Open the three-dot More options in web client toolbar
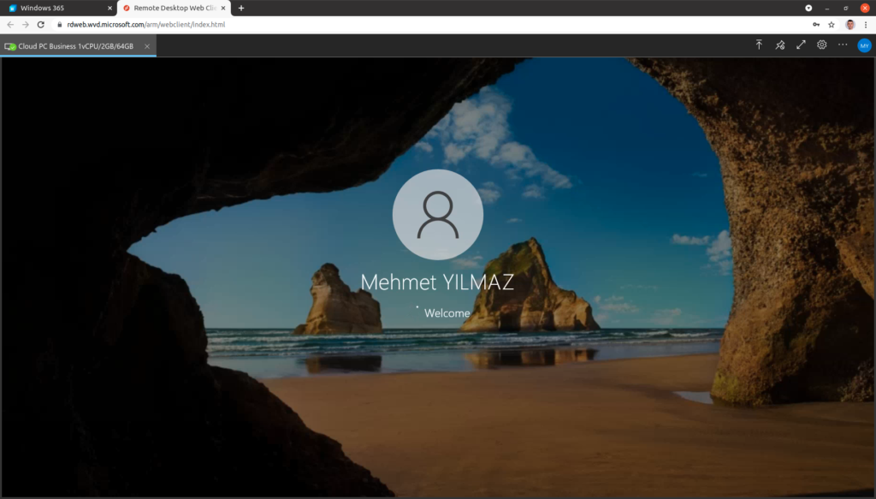The height and width of the screenshot is (499, 876). pyautogui.click(x=843, y=45)
